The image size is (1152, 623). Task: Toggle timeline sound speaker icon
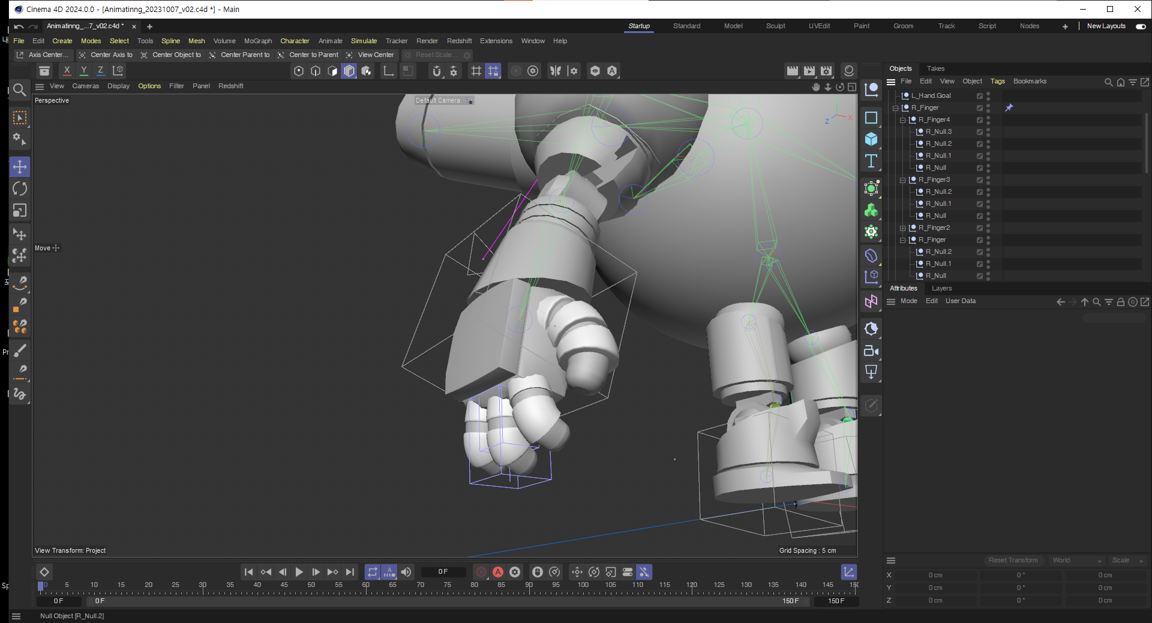pyautogui.click(x=406, y=572)
